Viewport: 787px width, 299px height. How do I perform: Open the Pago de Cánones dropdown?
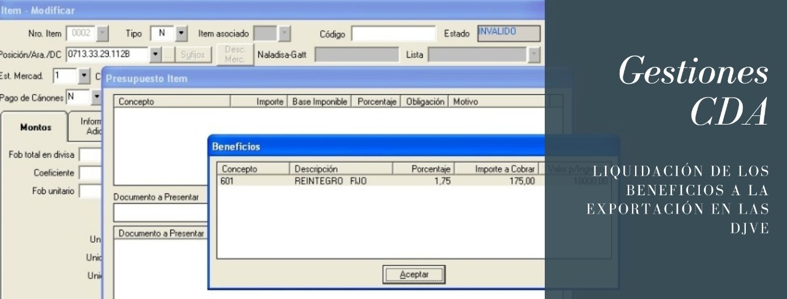(97, 96)
